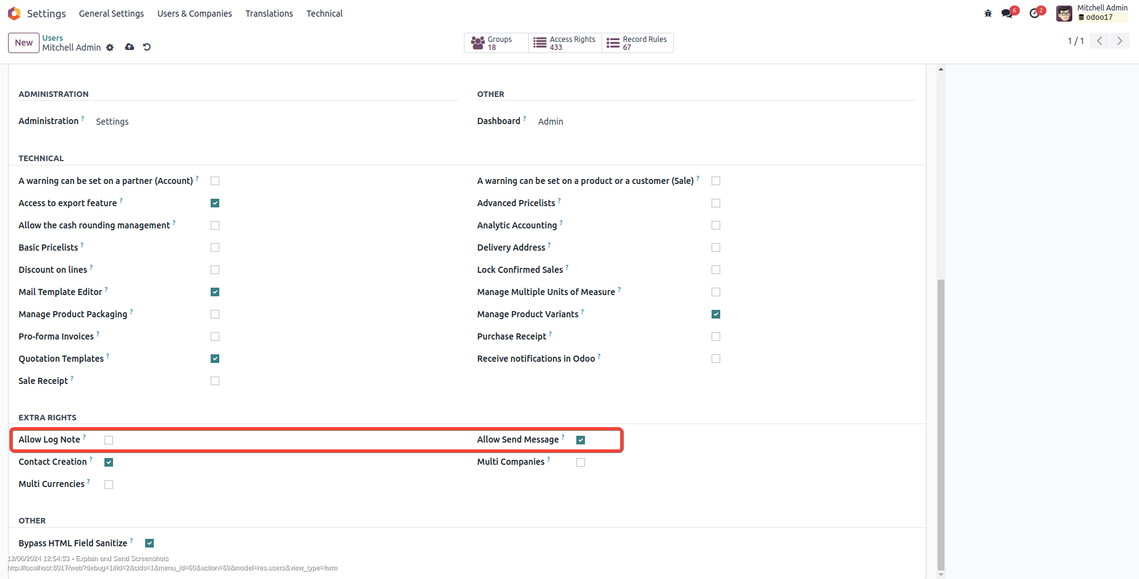
Task: Go to next record with right arrow
Action: pos(1119,41)
